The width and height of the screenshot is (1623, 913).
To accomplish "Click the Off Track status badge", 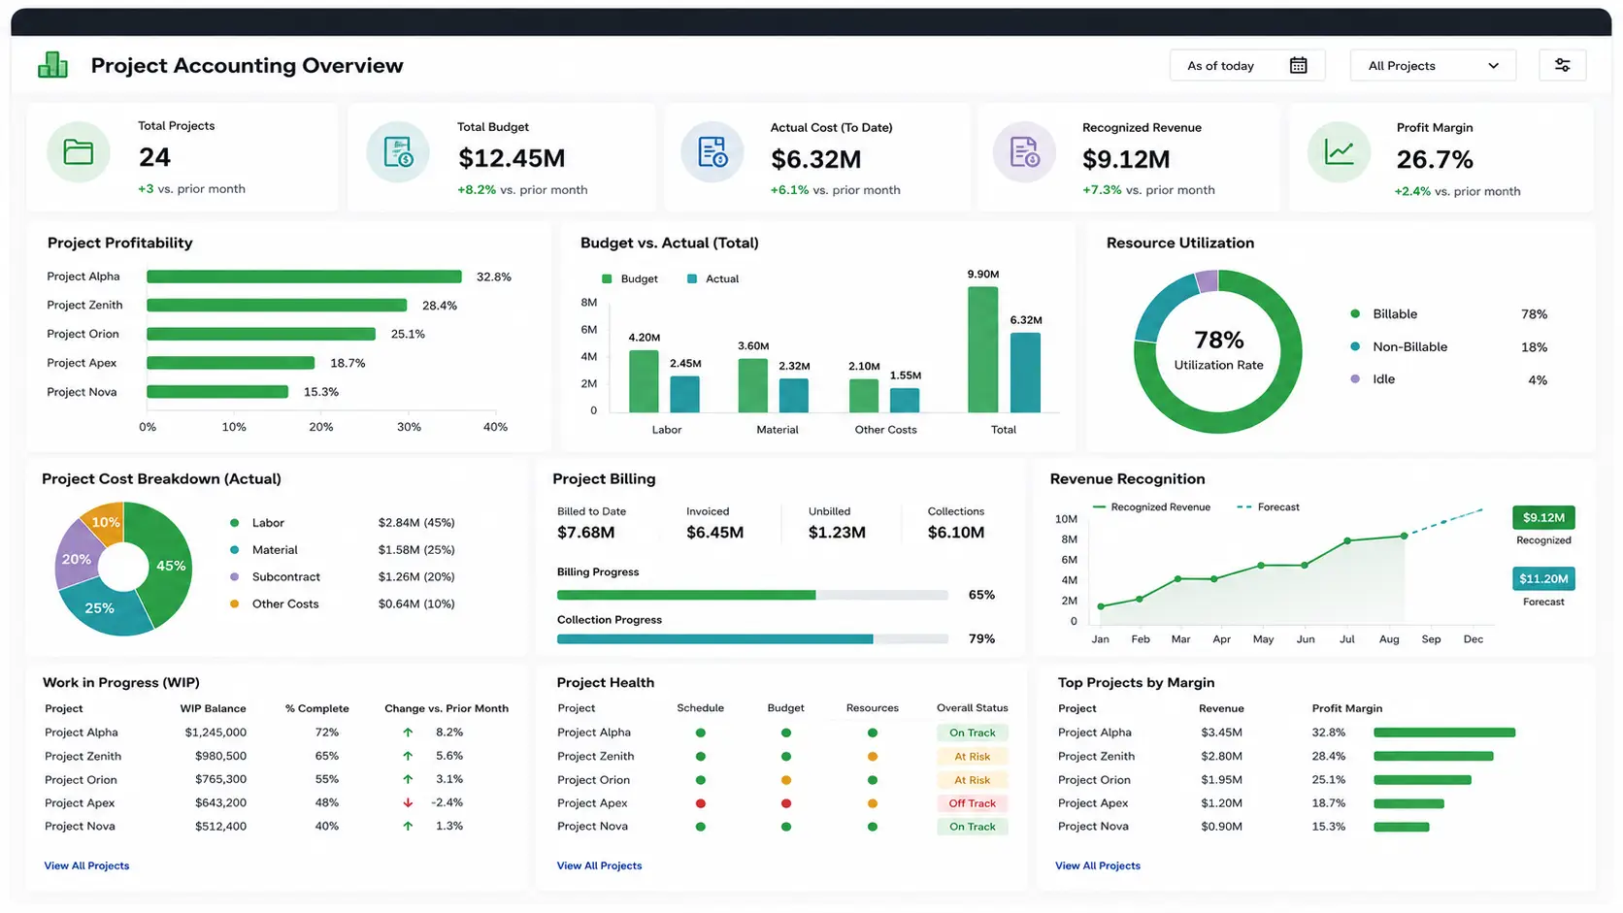I will 972,803.
